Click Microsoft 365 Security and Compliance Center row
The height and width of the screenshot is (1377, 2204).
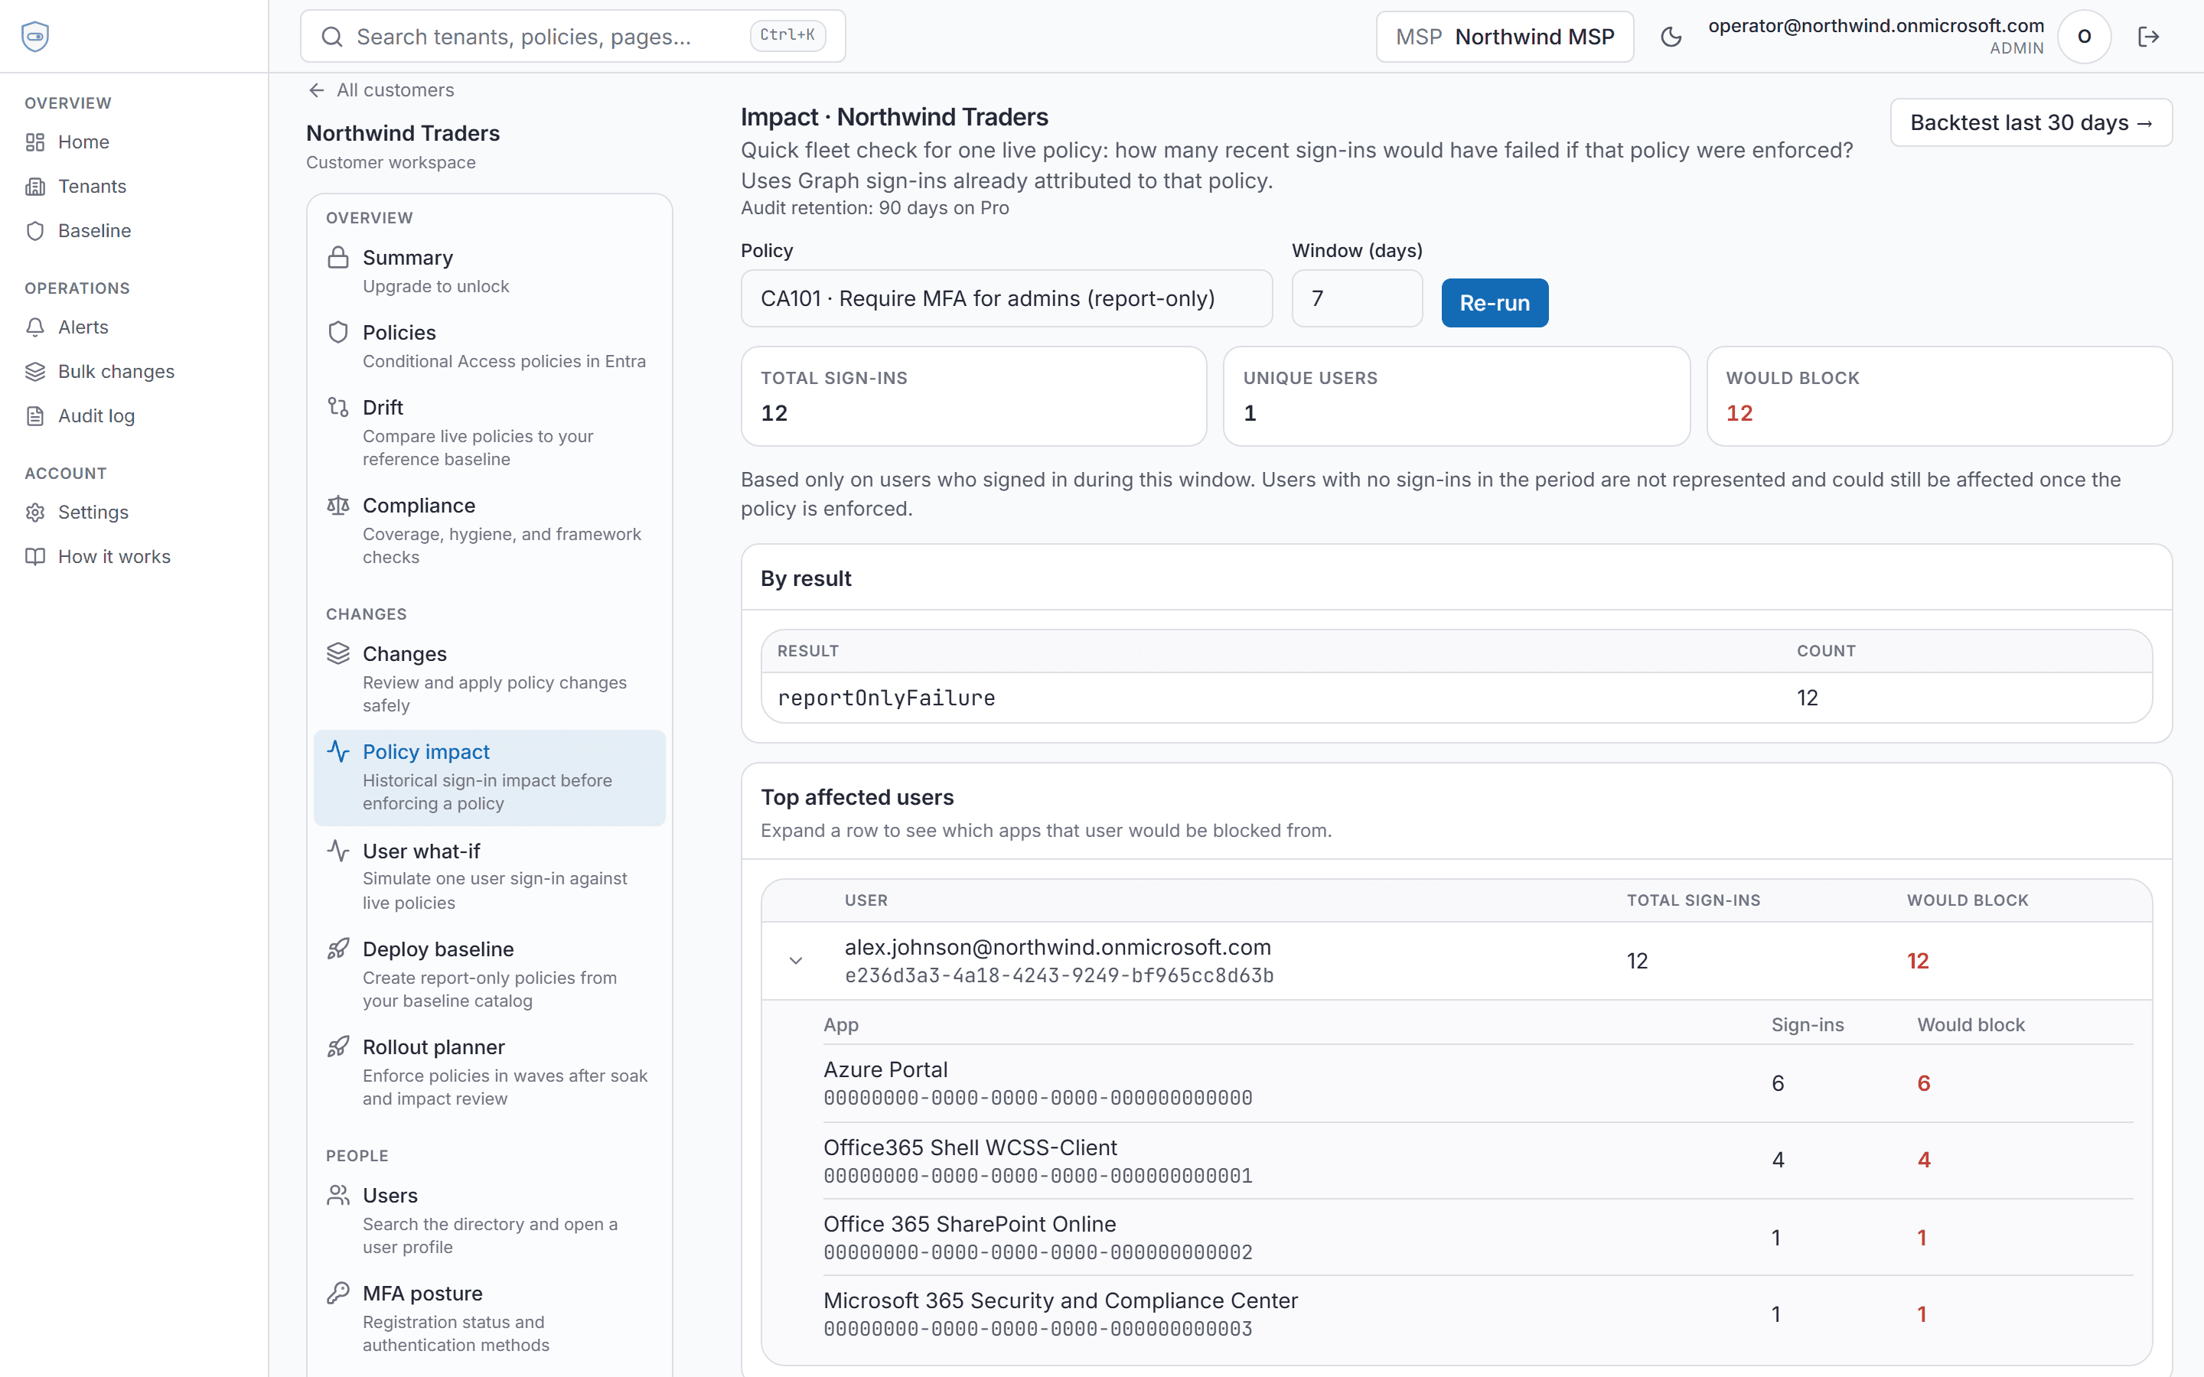coord(1477,1314)
